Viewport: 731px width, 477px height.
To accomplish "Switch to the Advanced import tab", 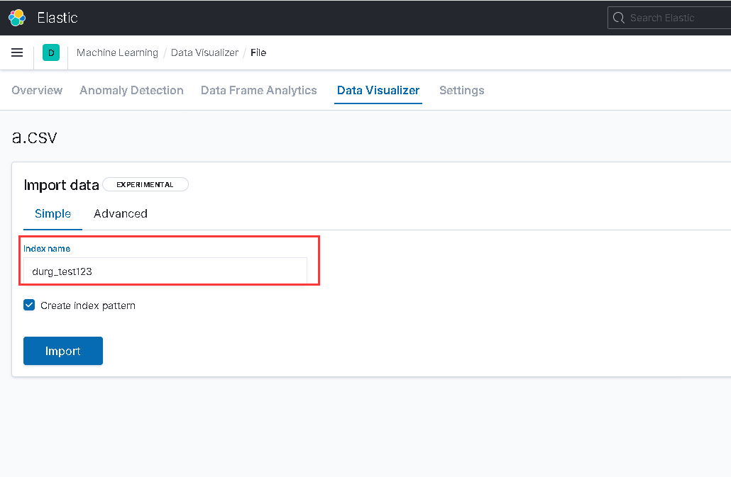I will (121, 213).
